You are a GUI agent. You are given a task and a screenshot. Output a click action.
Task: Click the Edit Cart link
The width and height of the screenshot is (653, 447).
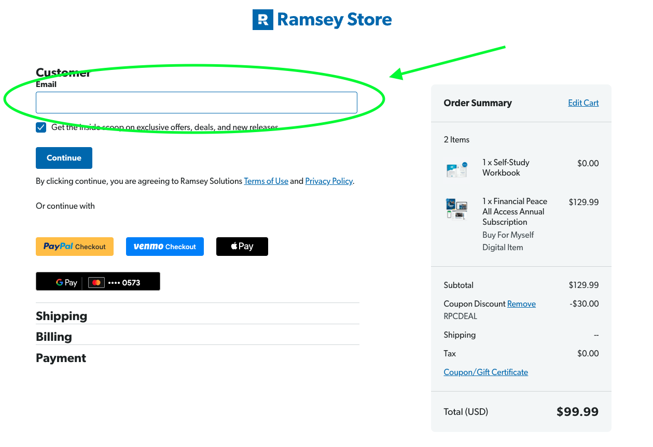[583, 103]
